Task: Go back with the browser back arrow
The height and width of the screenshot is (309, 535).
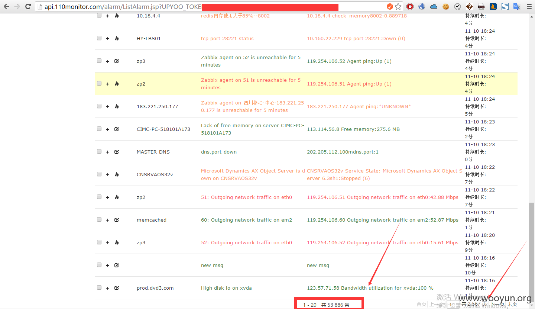Action: point(6,6)
